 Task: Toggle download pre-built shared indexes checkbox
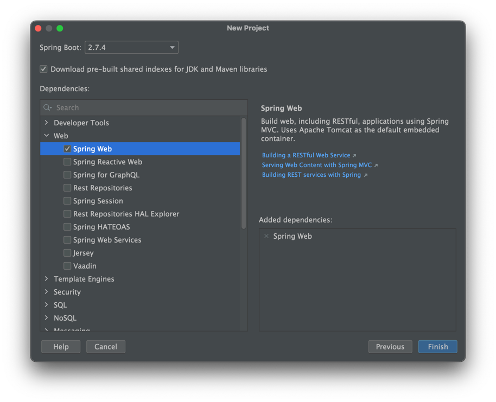coord(43,69)
